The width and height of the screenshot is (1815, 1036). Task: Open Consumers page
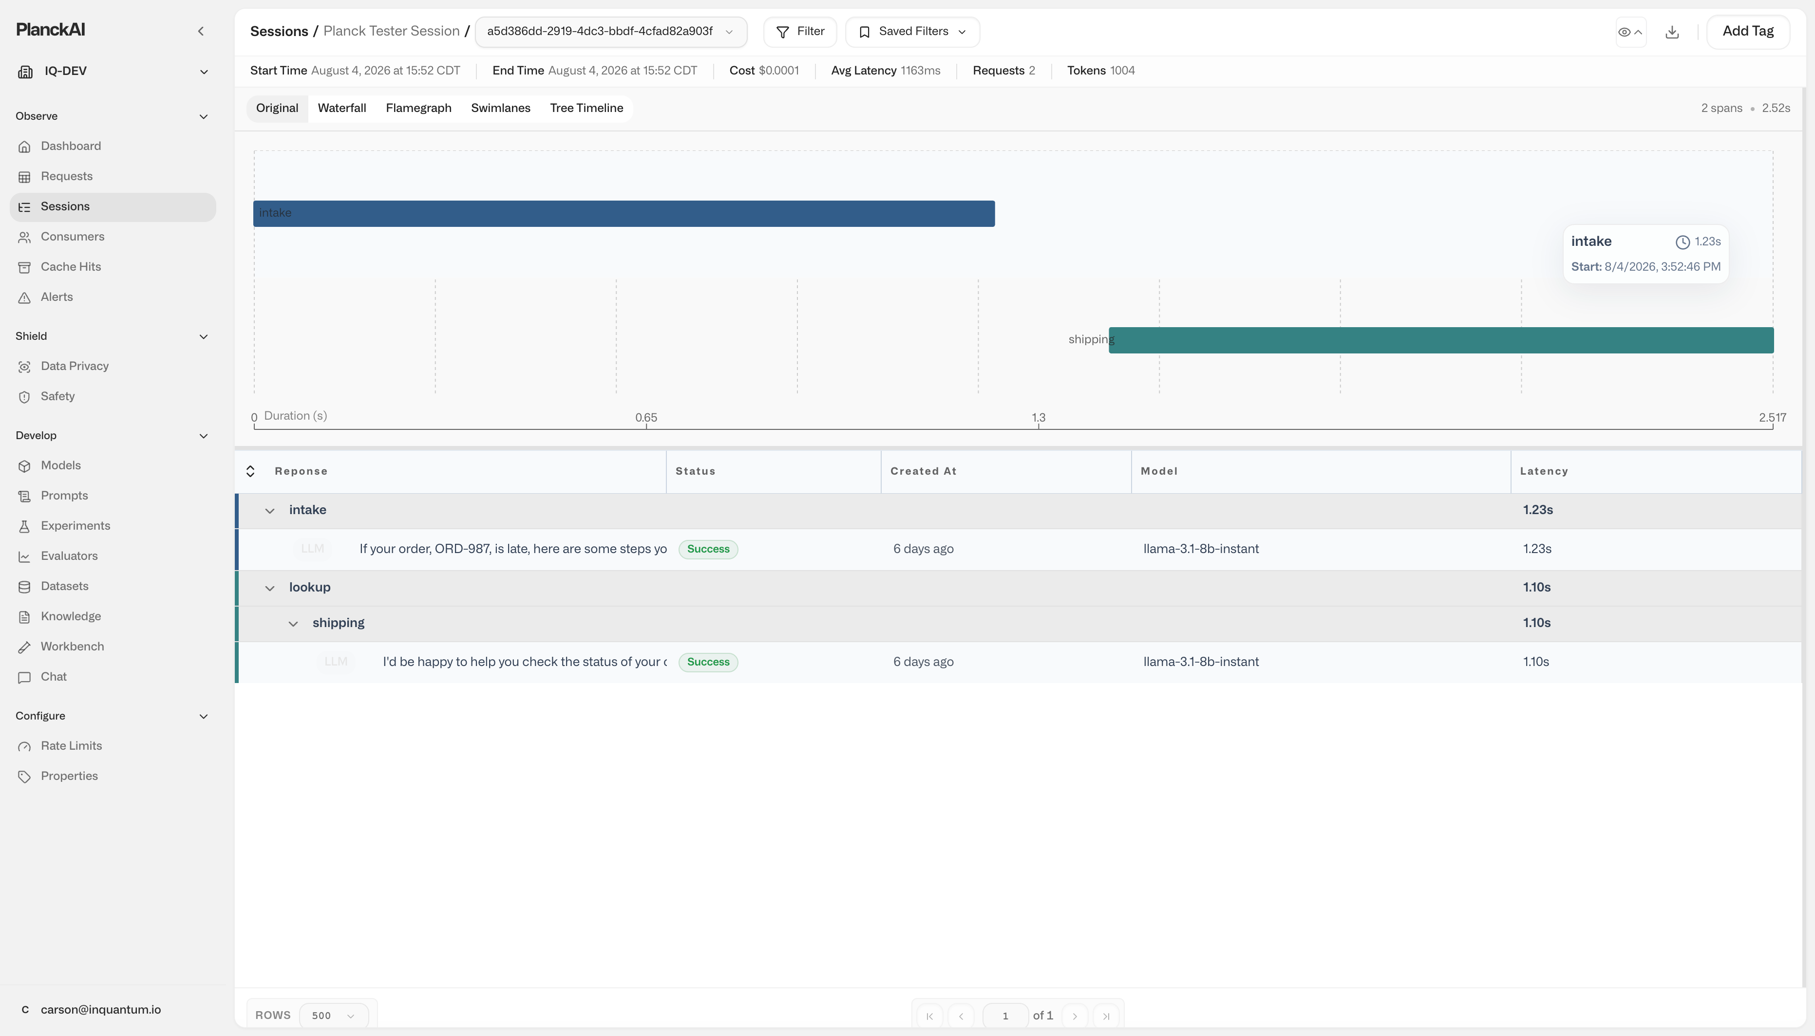[113, 237]
